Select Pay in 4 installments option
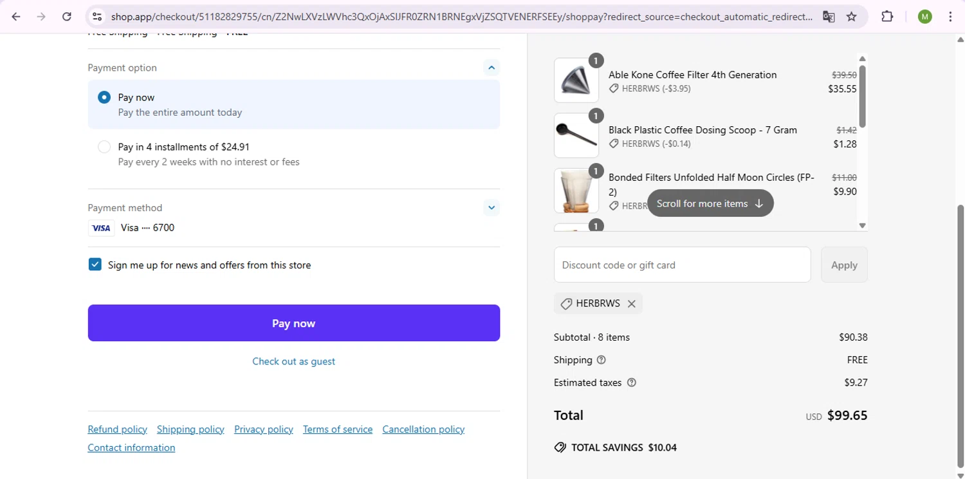 [104, 147]
